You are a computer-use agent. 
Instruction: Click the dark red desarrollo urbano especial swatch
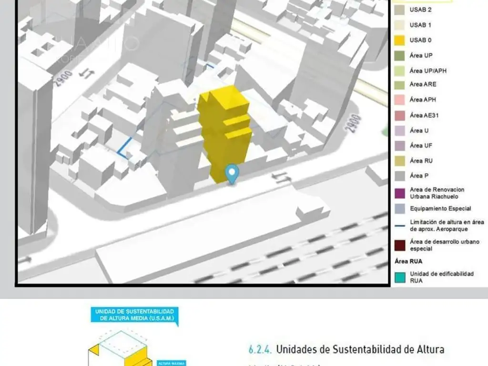400,245
